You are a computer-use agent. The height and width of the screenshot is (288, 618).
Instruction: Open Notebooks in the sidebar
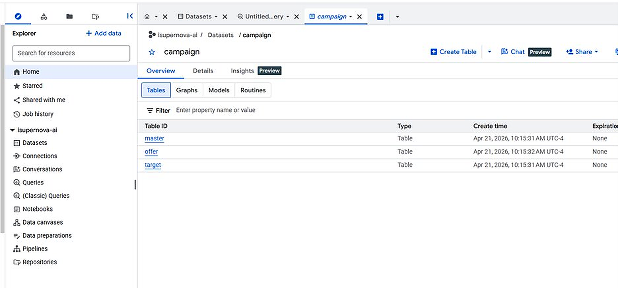click(x=33, y=209)
